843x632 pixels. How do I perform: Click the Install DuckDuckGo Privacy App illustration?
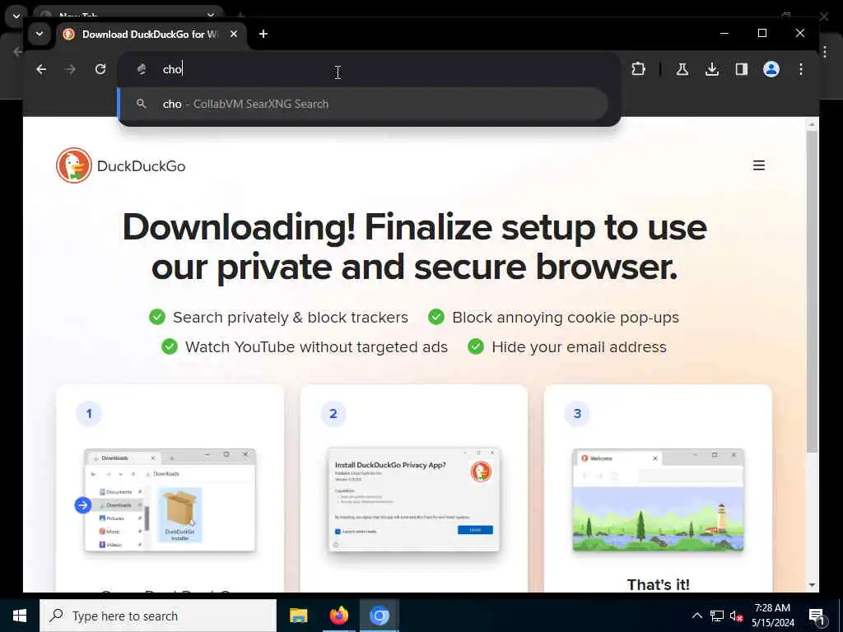(414, 500)
